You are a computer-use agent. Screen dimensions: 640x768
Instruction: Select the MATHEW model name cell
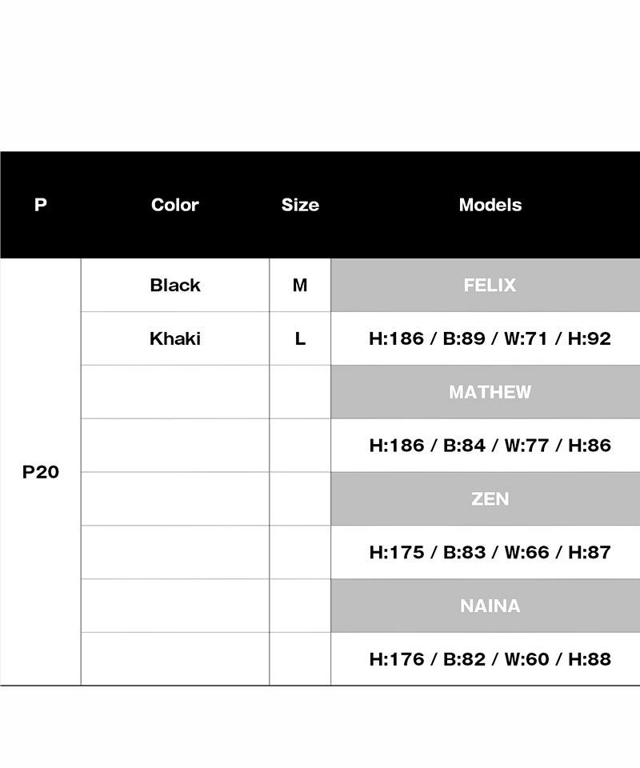pos(490,392)
